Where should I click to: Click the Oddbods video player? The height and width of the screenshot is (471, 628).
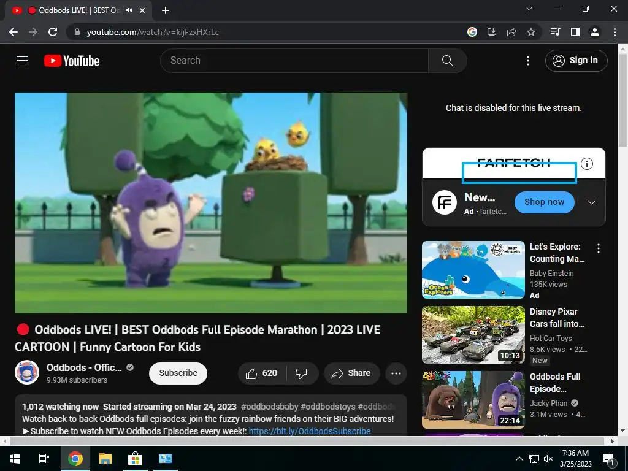(x=211, y=202)
